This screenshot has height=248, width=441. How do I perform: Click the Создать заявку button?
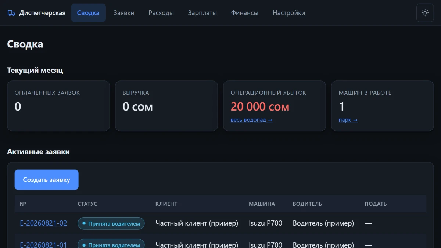pyautogui.click(x=46, y=180)
